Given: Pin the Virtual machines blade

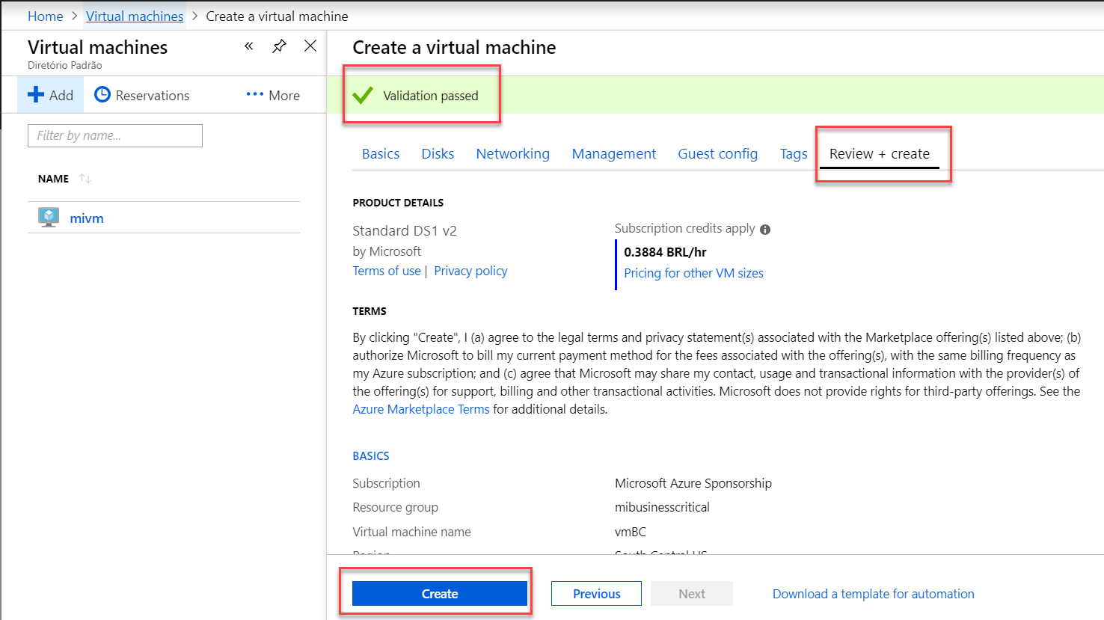Looking at the screenshot, I should tap(279, 46).
